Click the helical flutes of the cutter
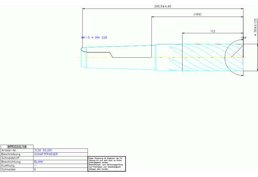This screenshot has width=258, height=177. (200, 57)
